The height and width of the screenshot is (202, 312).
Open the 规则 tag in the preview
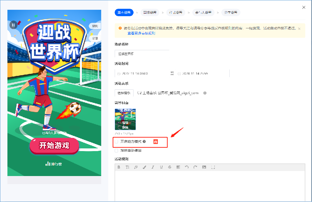click(95, 26)
